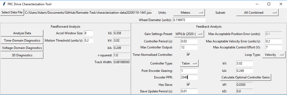The width and height of the screenshot is (287, 95).
Task: Open Voltage-Domain Diagnostics
Action: [x=22, y=48]
